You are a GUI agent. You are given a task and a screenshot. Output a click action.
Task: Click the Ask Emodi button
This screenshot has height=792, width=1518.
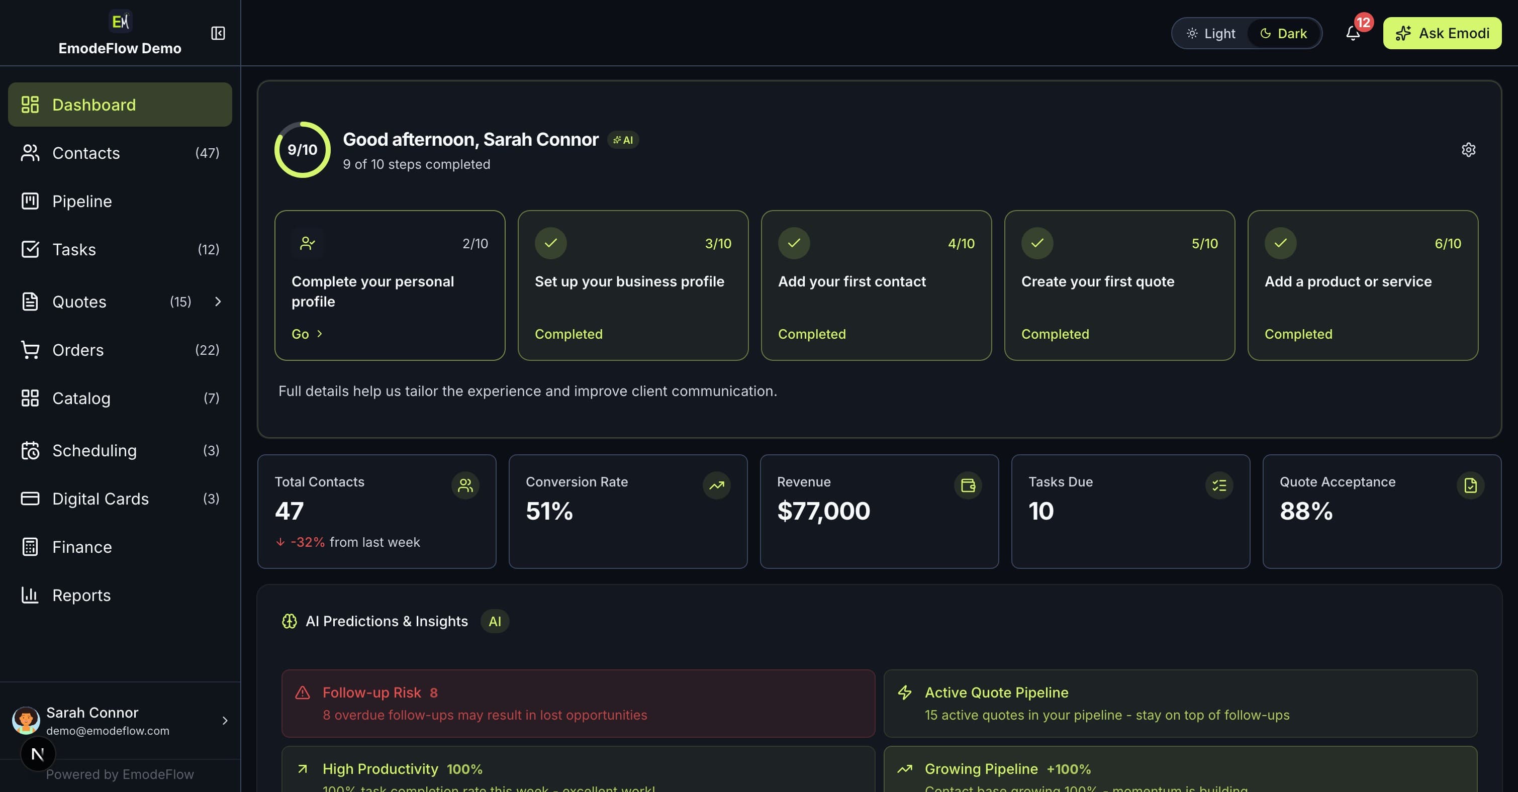(1442, 33)
